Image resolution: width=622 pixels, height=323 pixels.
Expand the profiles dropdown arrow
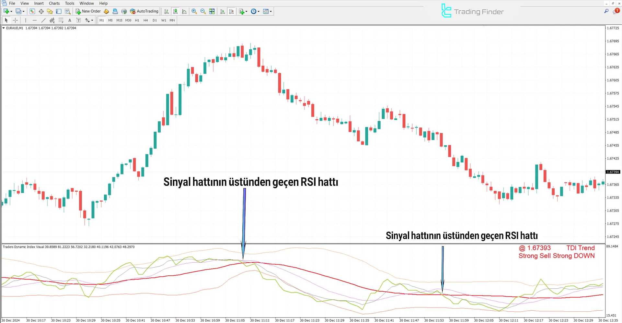pyautogui.click(x=24, y=11)
